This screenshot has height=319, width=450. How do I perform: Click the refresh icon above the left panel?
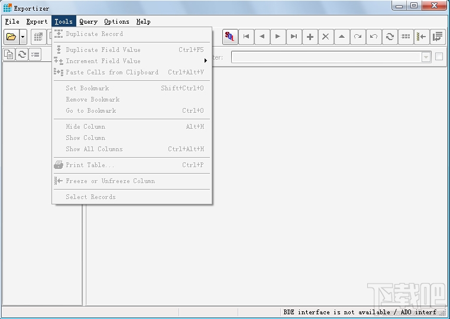pyautogui.click(x=22, y=54)
